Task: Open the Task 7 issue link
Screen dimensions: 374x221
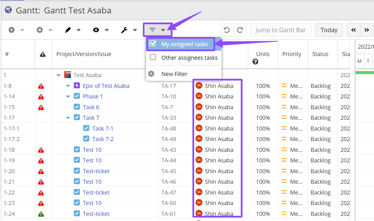Action: [x=91, y=118]
